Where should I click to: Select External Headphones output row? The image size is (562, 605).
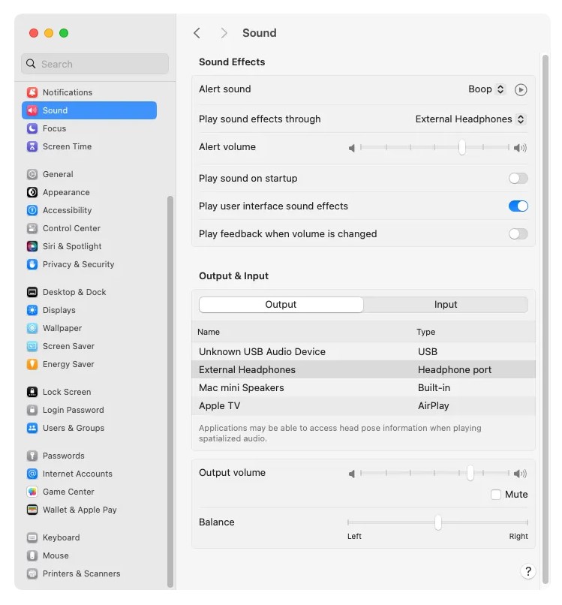coord(363,369)
